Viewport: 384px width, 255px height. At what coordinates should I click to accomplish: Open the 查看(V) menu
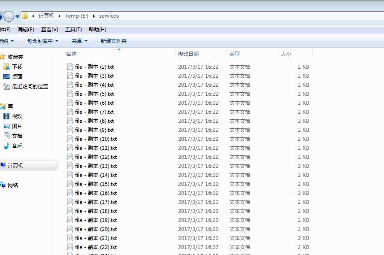click(49, 30)
